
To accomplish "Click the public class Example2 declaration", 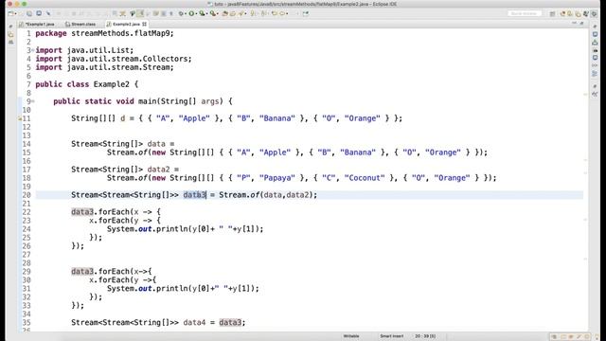I will [x=87, y=84].
